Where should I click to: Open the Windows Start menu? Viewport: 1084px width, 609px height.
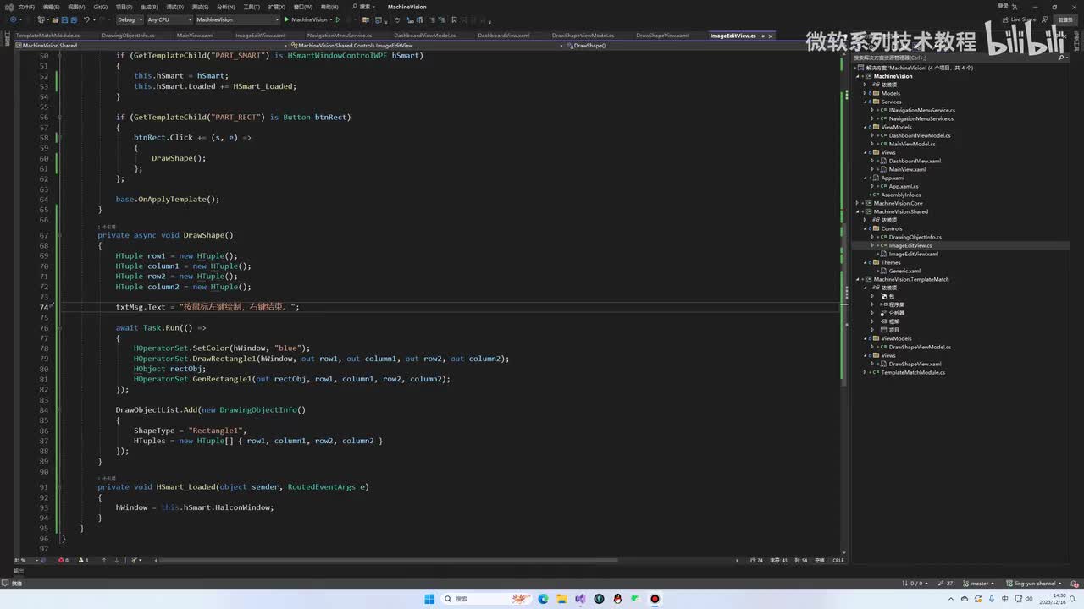429,599
